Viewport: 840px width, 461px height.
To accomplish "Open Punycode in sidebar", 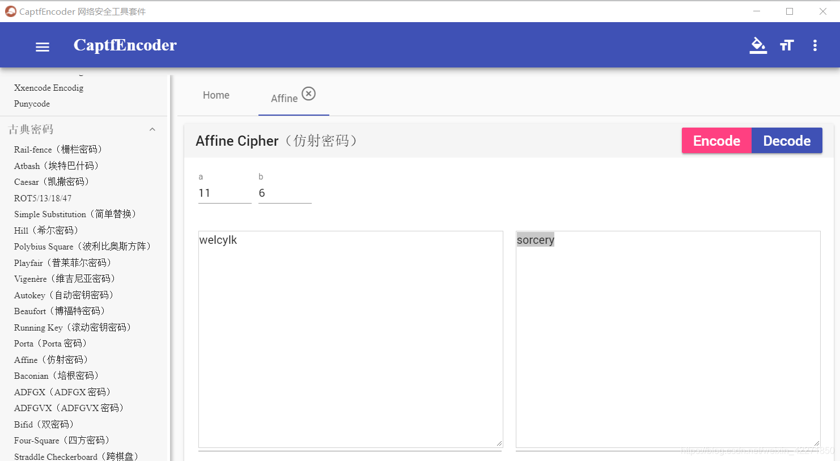I will (x=32, y=104).
